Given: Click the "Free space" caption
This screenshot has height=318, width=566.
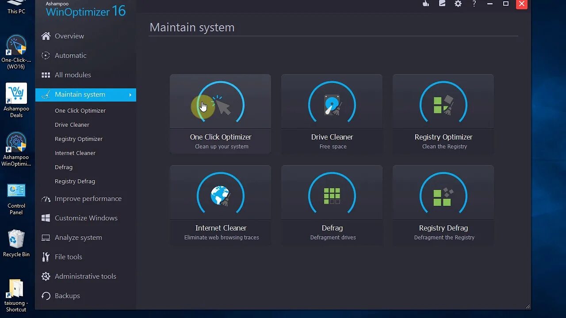Looking at the screenshot, I should pos(333,147).
